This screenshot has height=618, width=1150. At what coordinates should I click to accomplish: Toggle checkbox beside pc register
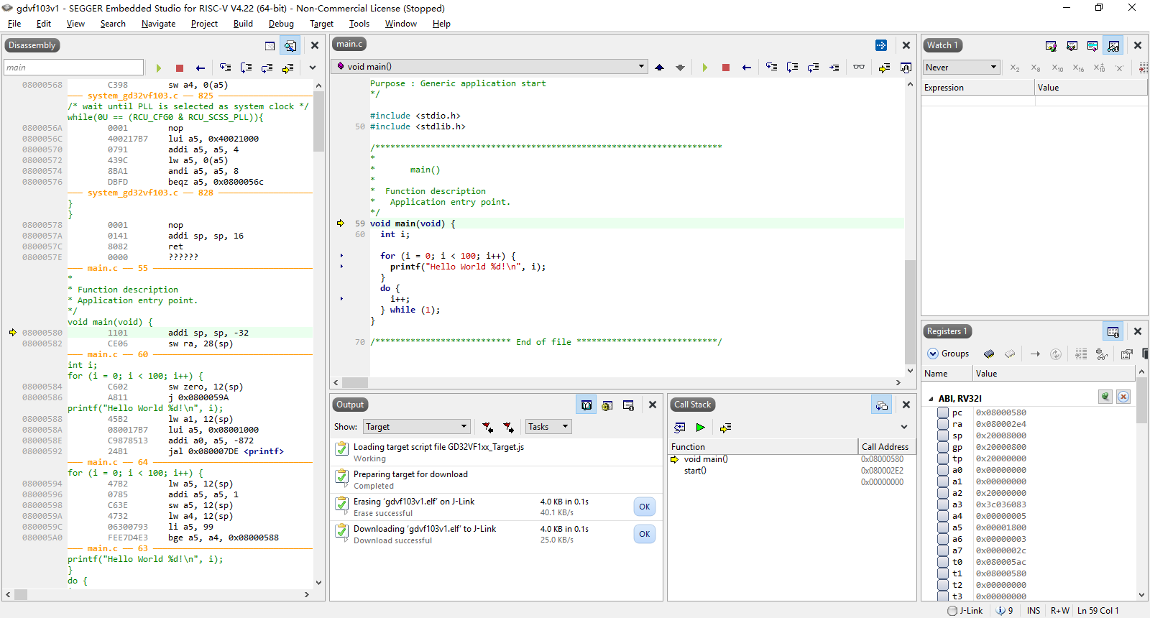tap(943, 412)
